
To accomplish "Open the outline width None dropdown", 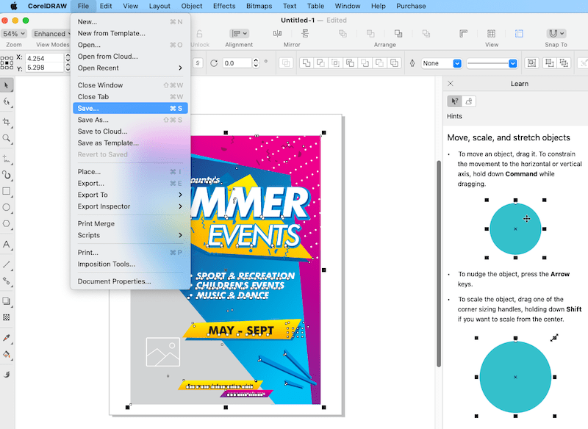I will pos(442,63).
